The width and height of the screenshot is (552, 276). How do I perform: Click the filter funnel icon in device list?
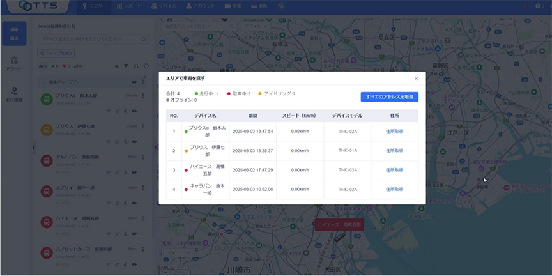coord(126,66)
